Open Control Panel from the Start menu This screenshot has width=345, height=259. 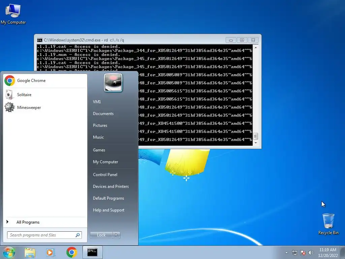click(105, 175)
